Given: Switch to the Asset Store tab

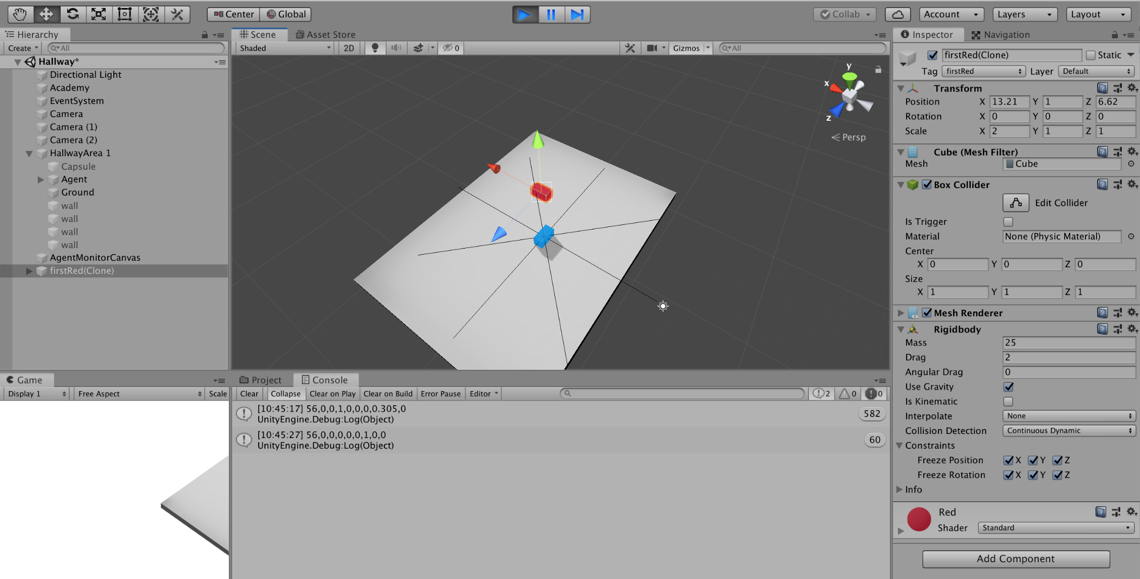Looking at the screenshot, I should tap(325, 34).
